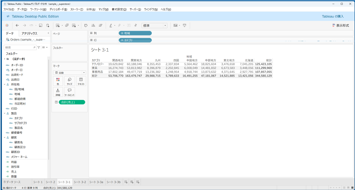Switch to the シート 3-2 tab
355x190 pixels.
tap(80, 182)
